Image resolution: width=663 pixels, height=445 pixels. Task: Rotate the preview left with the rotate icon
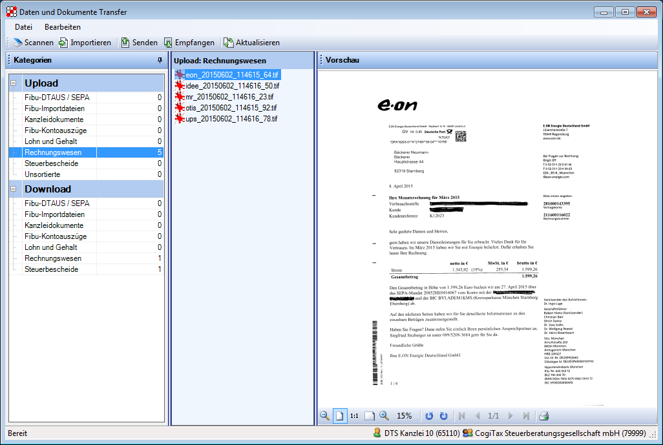pyautogui.click(x=430, y=416)
